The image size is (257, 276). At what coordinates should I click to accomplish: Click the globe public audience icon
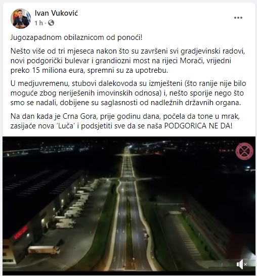[51, 23]
